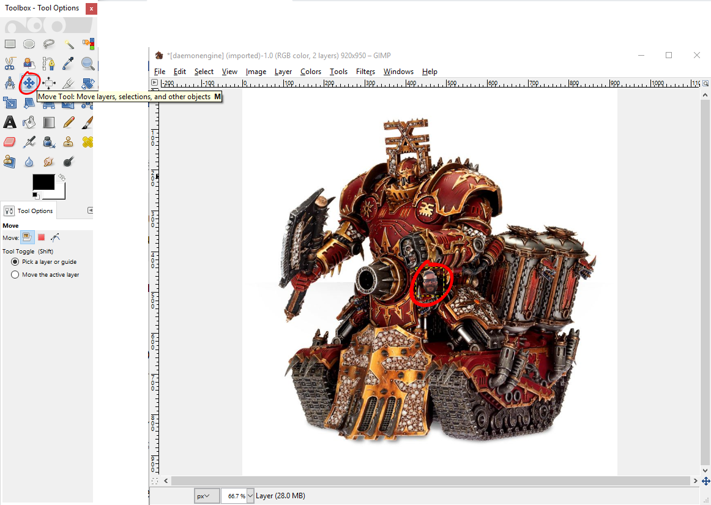Select 'Move the active layer' radio button
Viewport: 711px width, 505px height.
[x=15, y=275]
